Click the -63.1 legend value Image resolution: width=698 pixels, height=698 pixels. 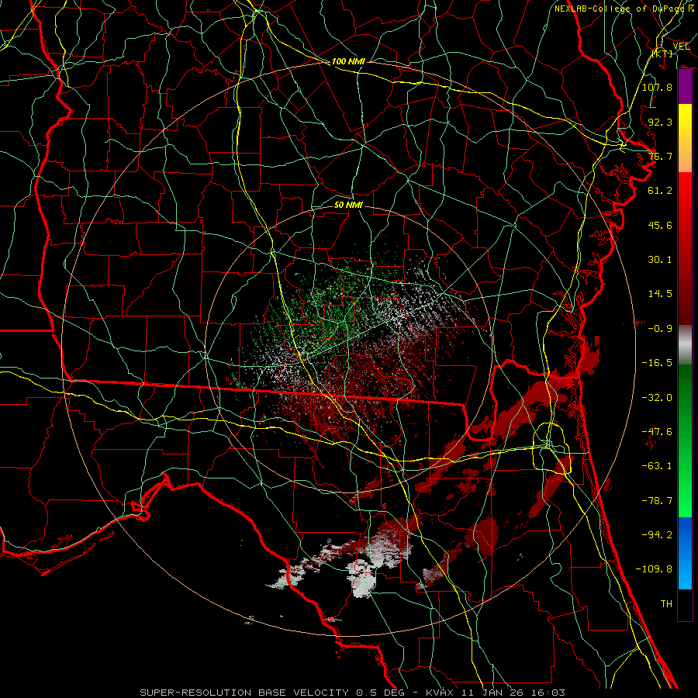click(x=657, y=466)
